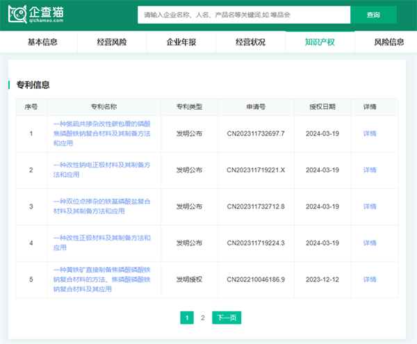The width and height of the screenshot is (417, 344).
Task: Click 发明公布 type in row 1
Action: (x=189, y=133)
